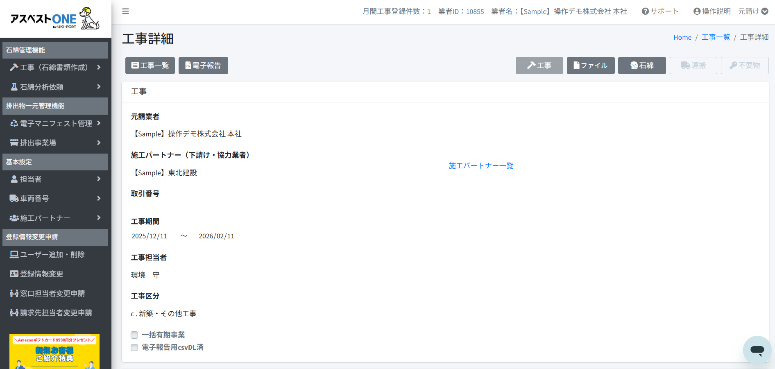Click the hamburger menu icon to collapse sidebar
The image size is (775, 369).
[125, 11]
